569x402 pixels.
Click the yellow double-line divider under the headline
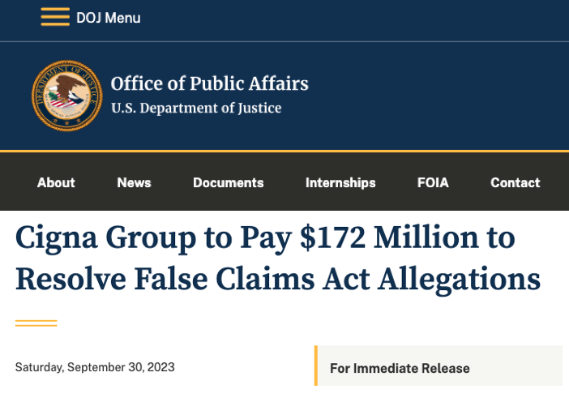point(36,323)
